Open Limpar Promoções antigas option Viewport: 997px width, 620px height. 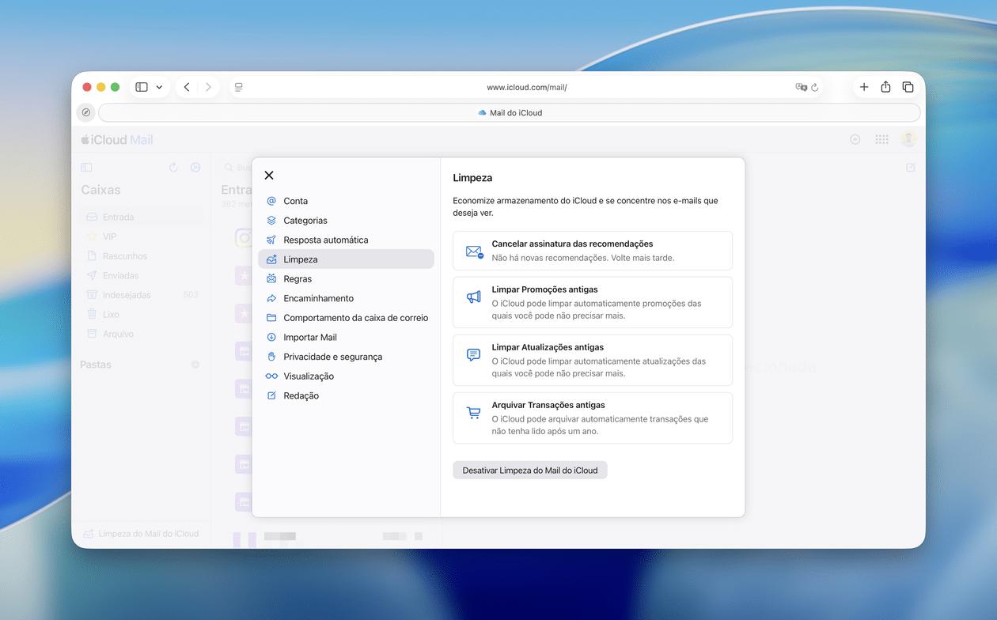(x=593, y=302)
